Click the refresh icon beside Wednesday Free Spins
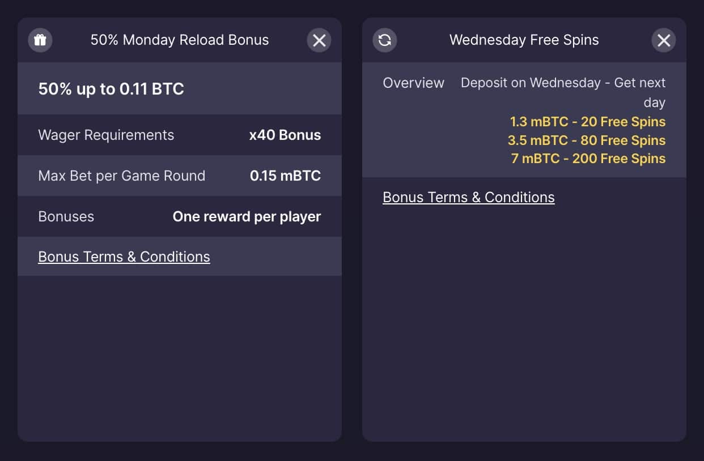 click(384, 40)
